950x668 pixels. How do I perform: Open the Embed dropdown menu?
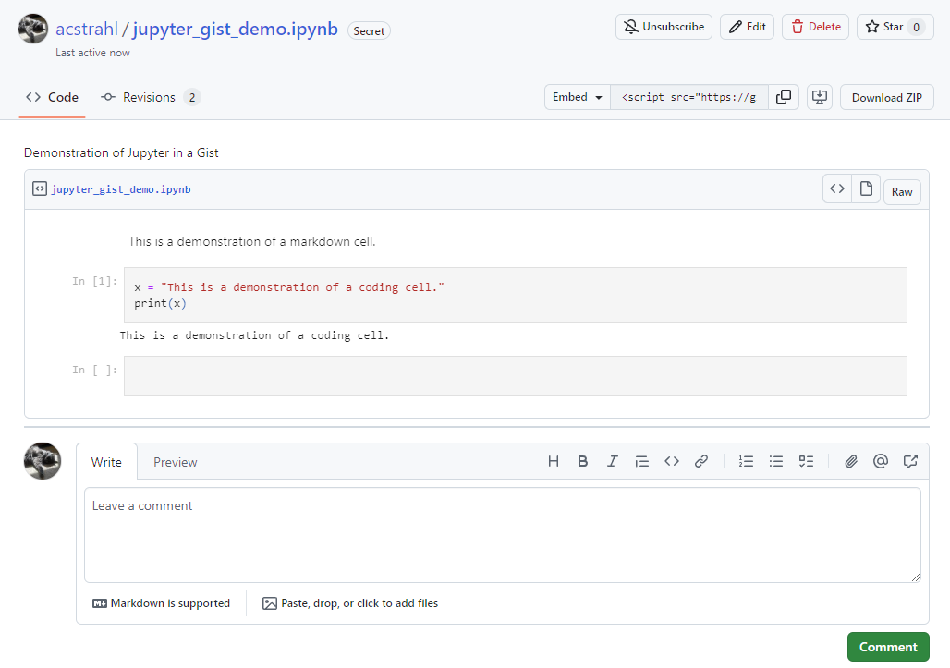(578, 97)
